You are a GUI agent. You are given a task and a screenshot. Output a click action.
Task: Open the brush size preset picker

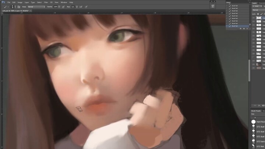point(13,7)
